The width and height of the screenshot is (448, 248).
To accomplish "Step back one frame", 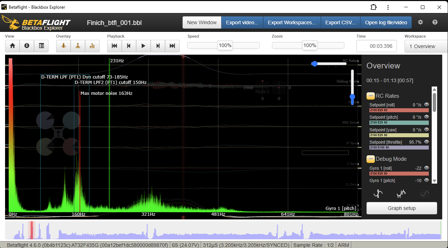I will click(129, 46).
